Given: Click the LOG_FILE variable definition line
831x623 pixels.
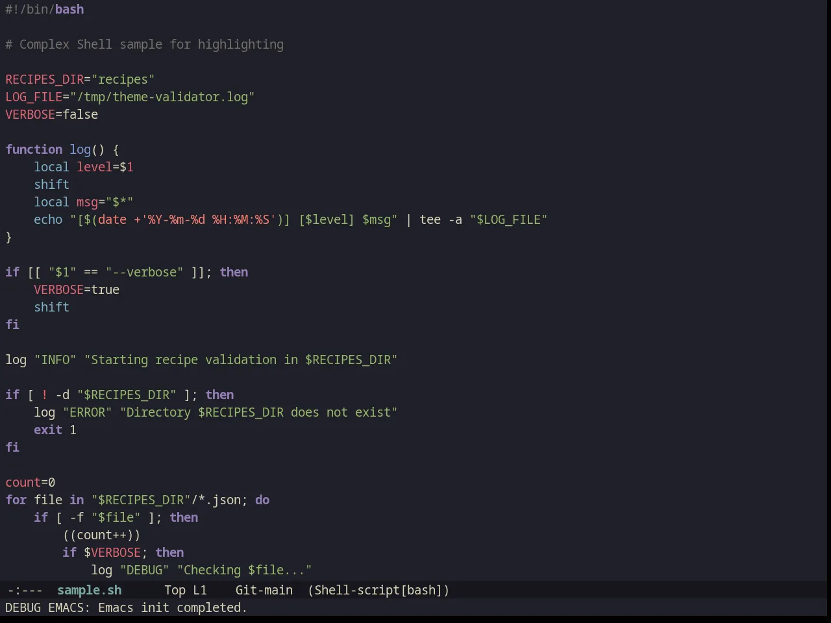Looking at the screenshot, I should (130, 97).
